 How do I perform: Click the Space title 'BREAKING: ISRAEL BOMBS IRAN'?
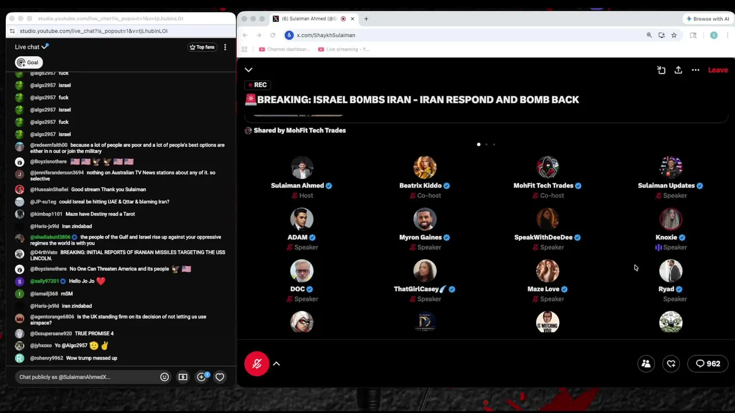point(412,99)
